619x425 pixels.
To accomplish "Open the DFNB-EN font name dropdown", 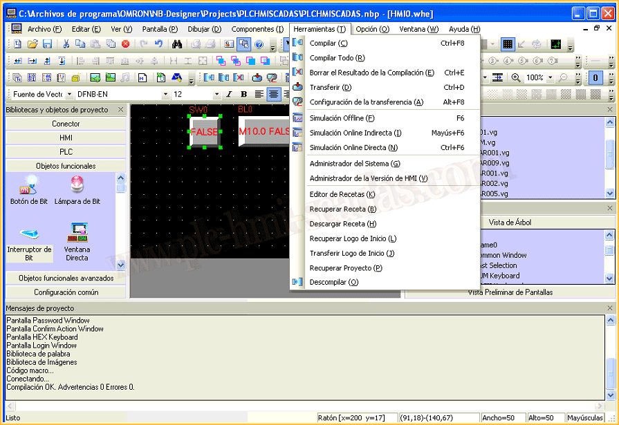I will (x=165, y=94).
